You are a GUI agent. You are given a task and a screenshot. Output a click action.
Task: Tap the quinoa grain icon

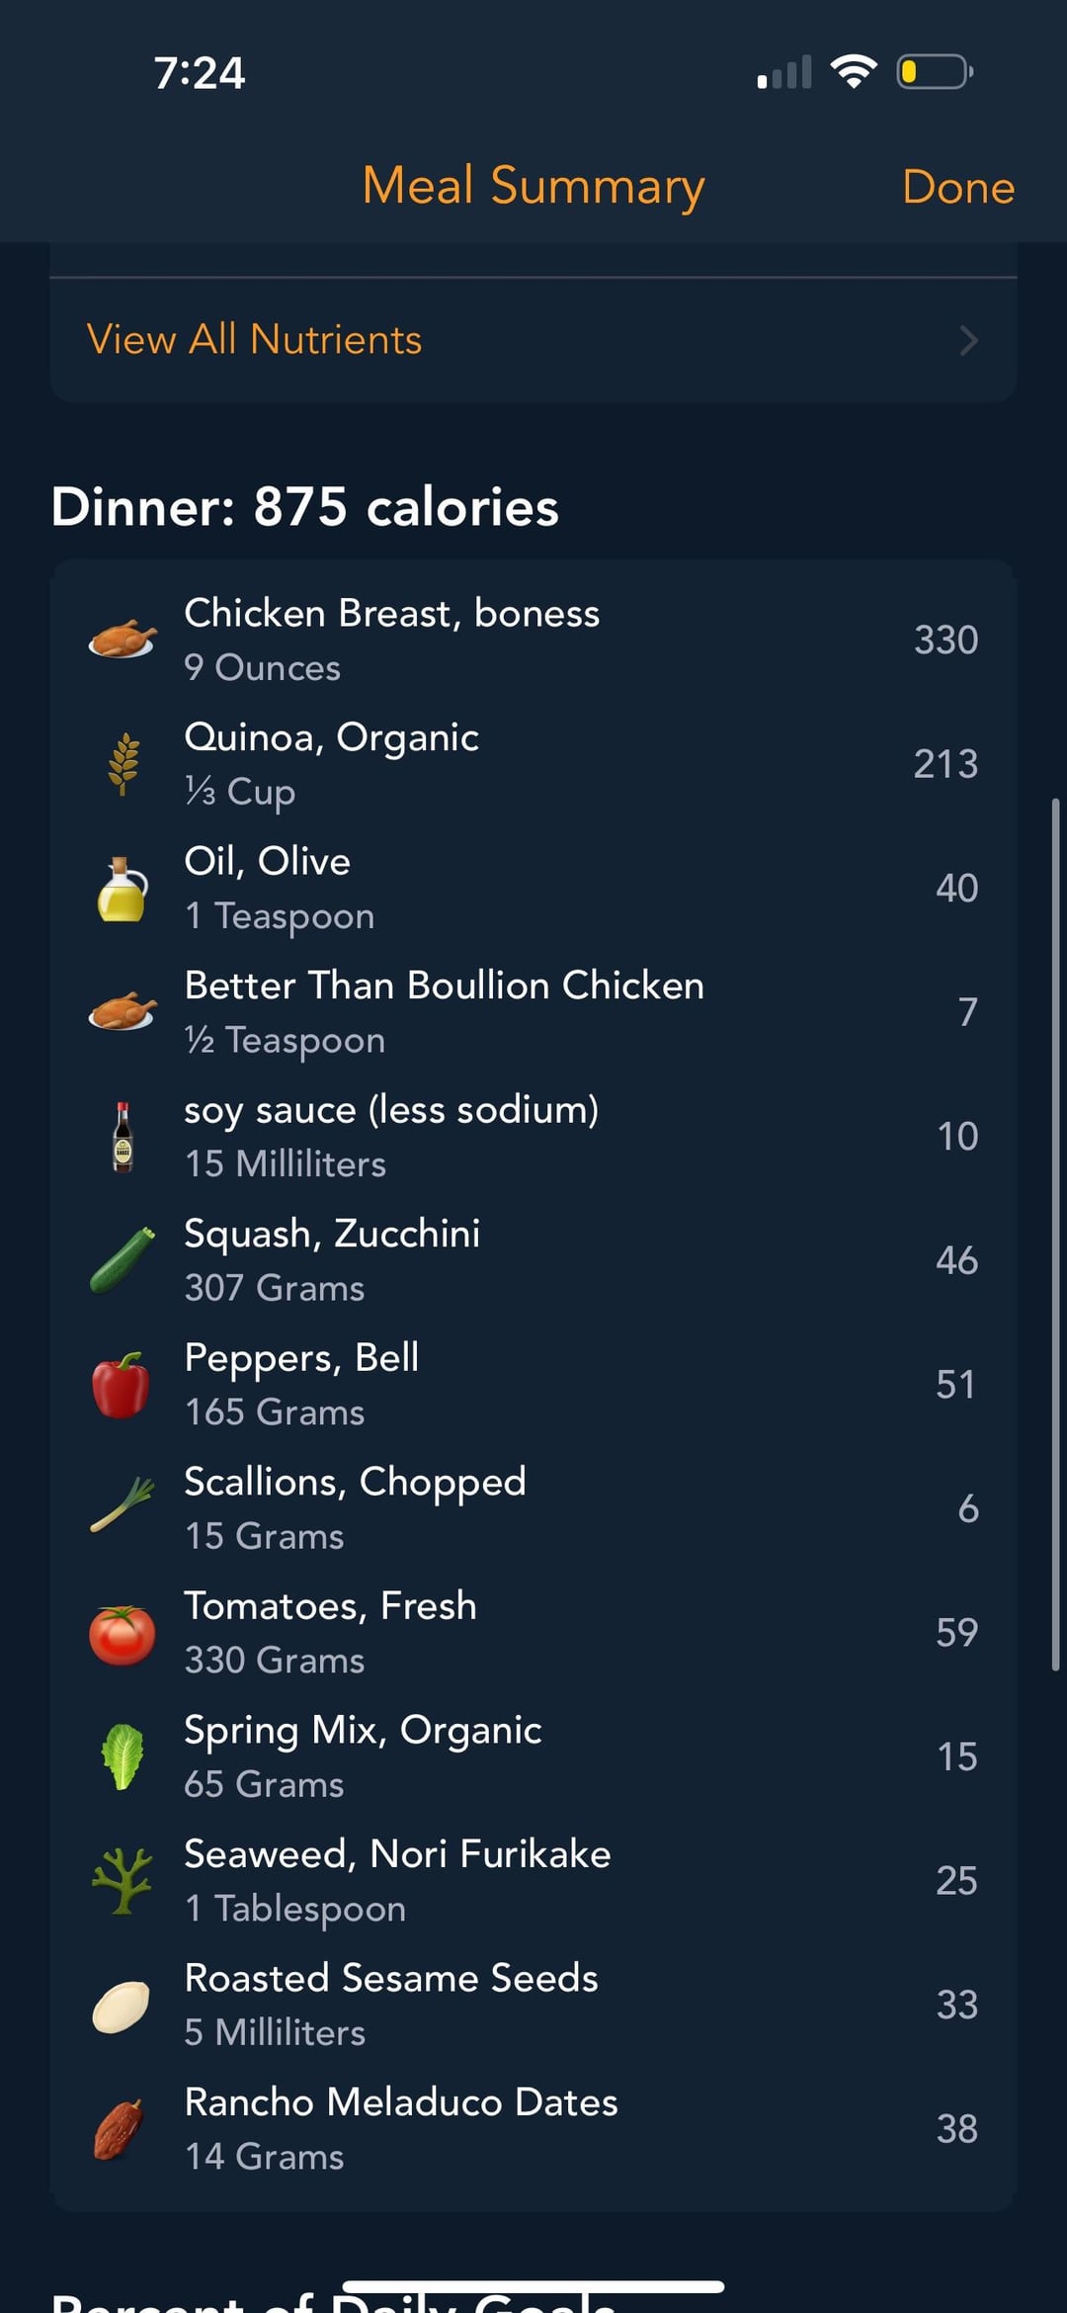123,764
